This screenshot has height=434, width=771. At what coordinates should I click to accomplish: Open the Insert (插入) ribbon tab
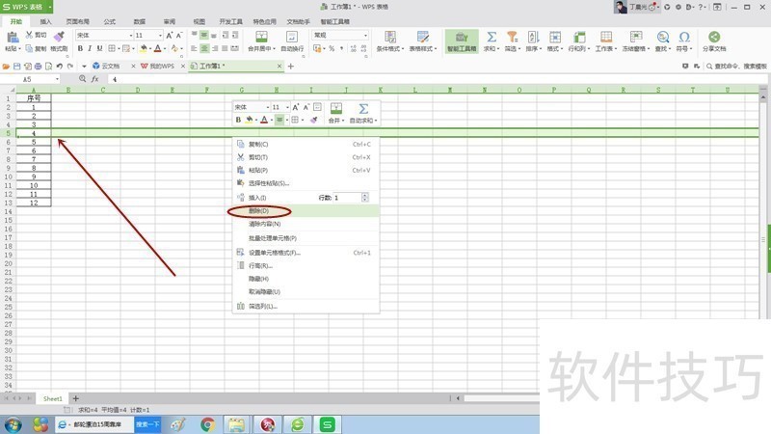45,21
